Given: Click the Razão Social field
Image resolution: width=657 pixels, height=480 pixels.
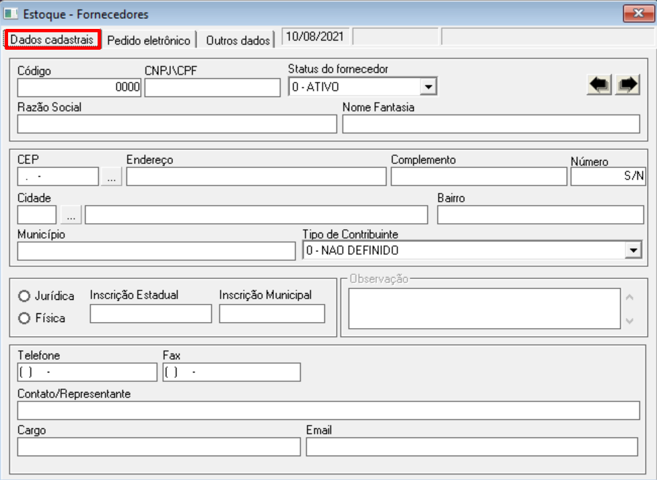Looking at the screenshot, I should pyautogui.click(x=177, y=124).
